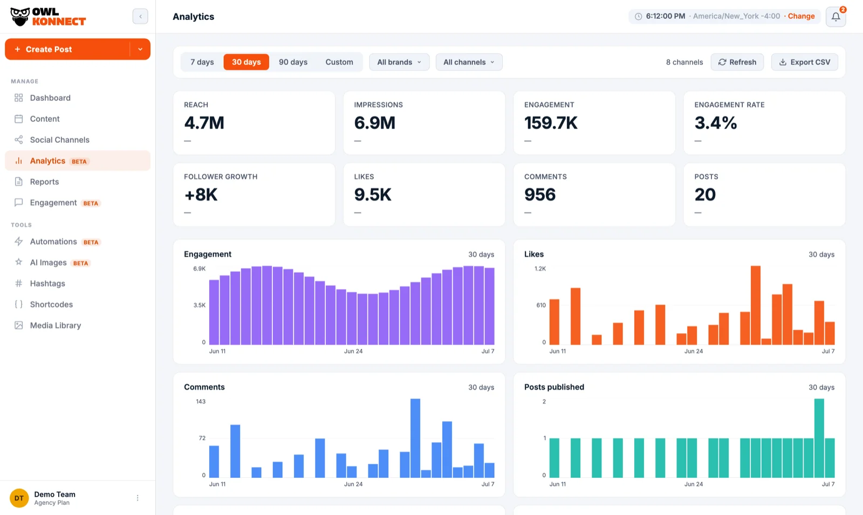Click the 'Posts published' chart title
Viewport: 863px width, 515px height.
[554, 387]
